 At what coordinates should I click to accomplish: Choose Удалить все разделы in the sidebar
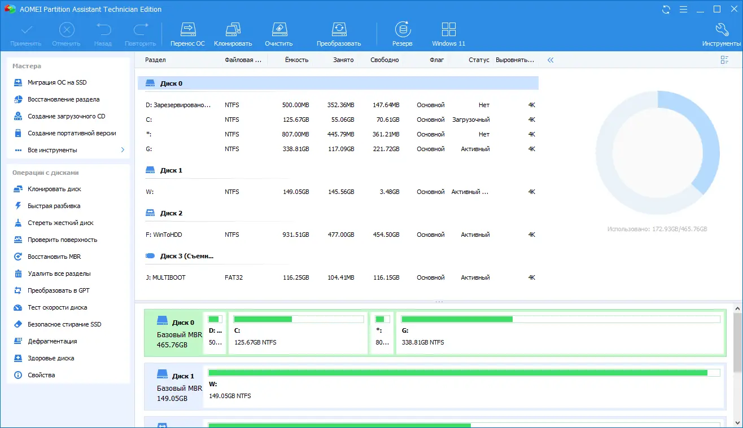[51, 273]
